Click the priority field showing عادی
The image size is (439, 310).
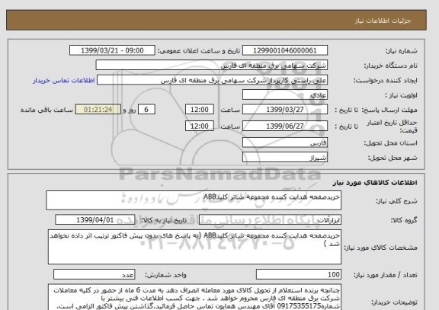pyautogui.click(x=285, y=95)
